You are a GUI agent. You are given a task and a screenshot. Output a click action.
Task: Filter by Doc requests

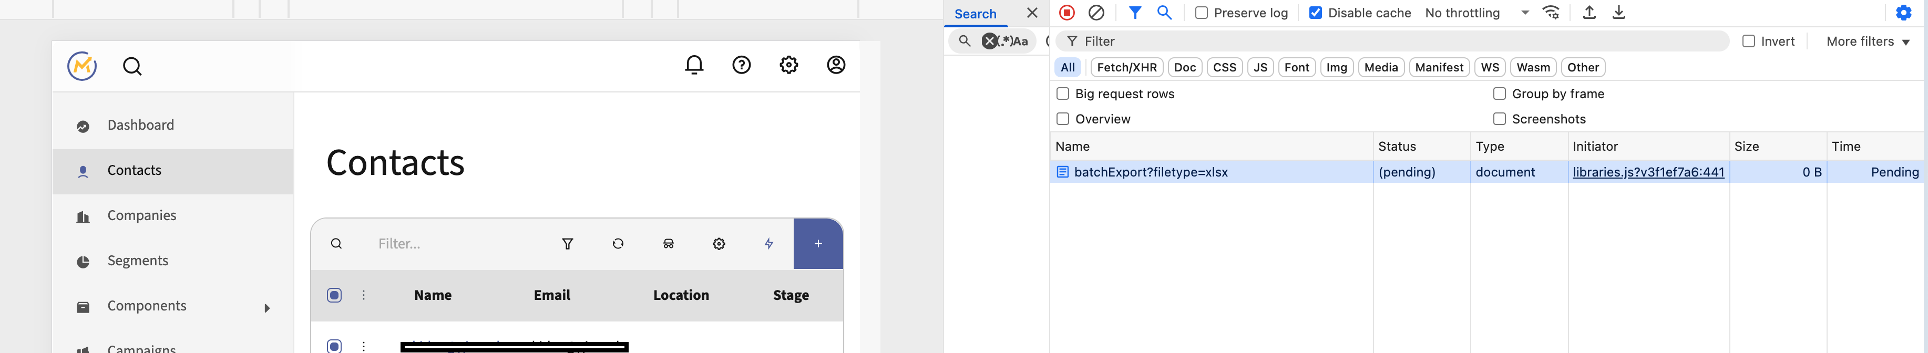[1185, 67]
